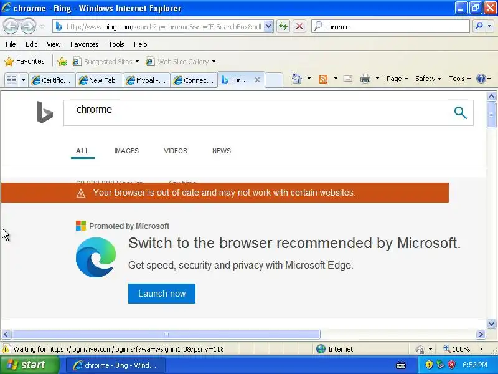Select the NEWS results tab

pyautogui.click(x=222, y=151)
